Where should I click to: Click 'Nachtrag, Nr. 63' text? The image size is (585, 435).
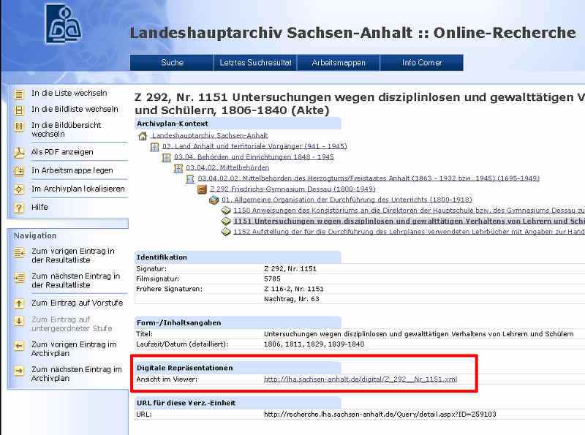[292, 299]
